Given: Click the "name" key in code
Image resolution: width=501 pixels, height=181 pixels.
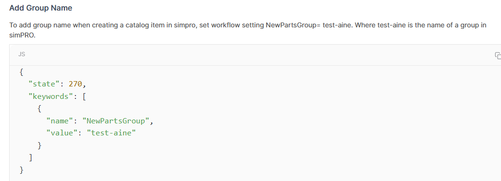Looking at the screenshot, I should tap(60, 121).
